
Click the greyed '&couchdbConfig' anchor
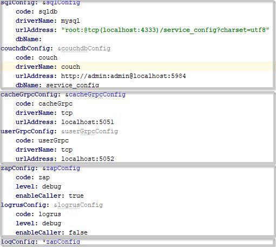click(84, 48)
